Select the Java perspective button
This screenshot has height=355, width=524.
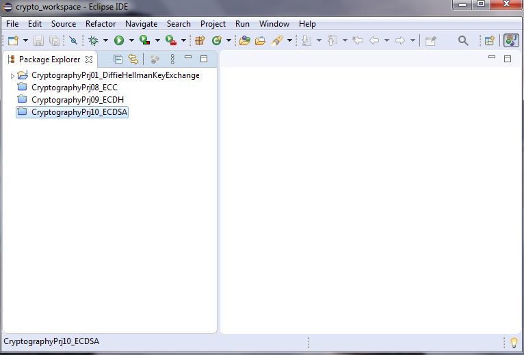511,40
